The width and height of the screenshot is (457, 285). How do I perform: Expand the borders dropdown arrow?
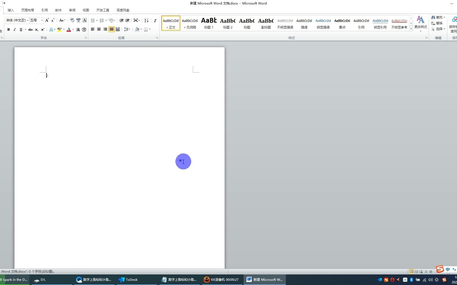click(x=150, y=29)
